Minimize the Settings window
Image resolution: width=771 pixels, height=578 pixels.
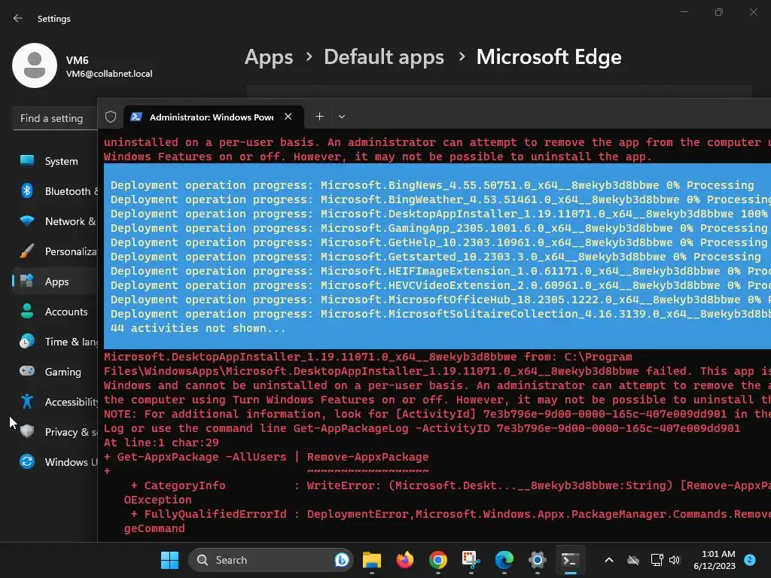(x=684, y=12)
